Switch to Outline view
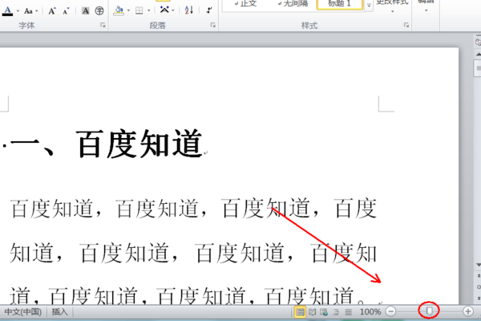The height and width of the screenshot is (321, 481). [x=336, y=312]
